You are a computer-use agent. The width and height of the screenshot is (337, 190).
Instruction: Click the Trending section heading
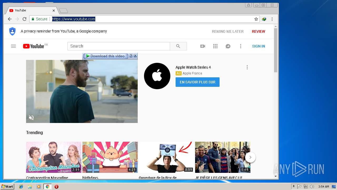tap(34, 132)
